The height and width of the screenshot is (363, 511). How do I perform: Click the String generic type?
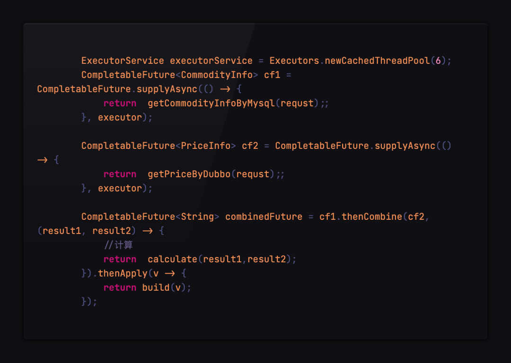pyautogui.click(x=197, y=216)
